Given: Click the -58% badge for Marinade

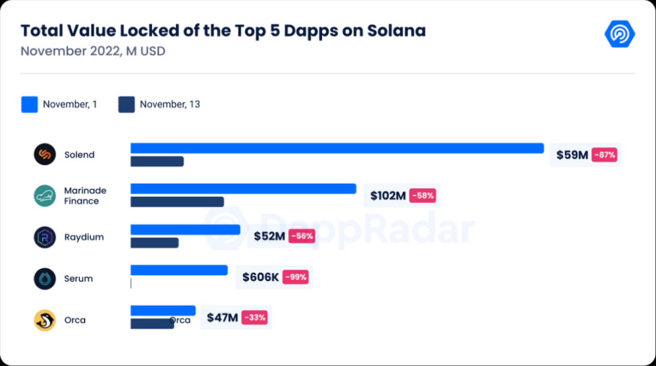Looking at the screenshot, I should [424, 196].
